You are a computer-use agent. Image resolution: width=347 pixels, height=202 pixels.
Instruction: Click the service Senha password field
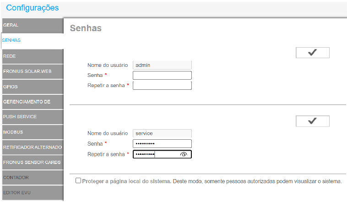[x=162, y=144]
